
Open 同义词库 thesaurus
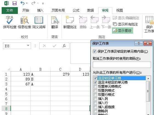39,22
